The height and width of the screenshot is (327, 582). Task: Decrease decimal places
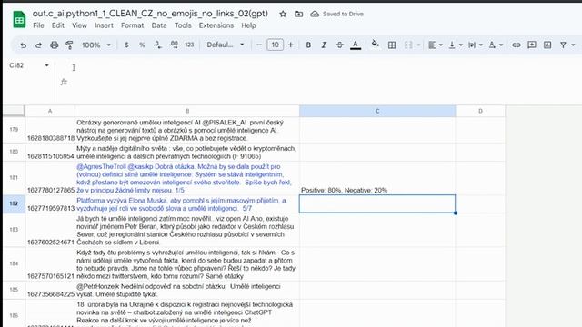(x=157, y=45)
